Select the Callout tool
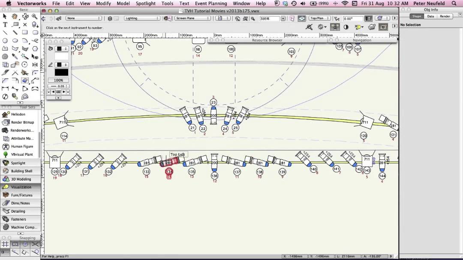Screen dimensions: 463x260 click(15, 24)
